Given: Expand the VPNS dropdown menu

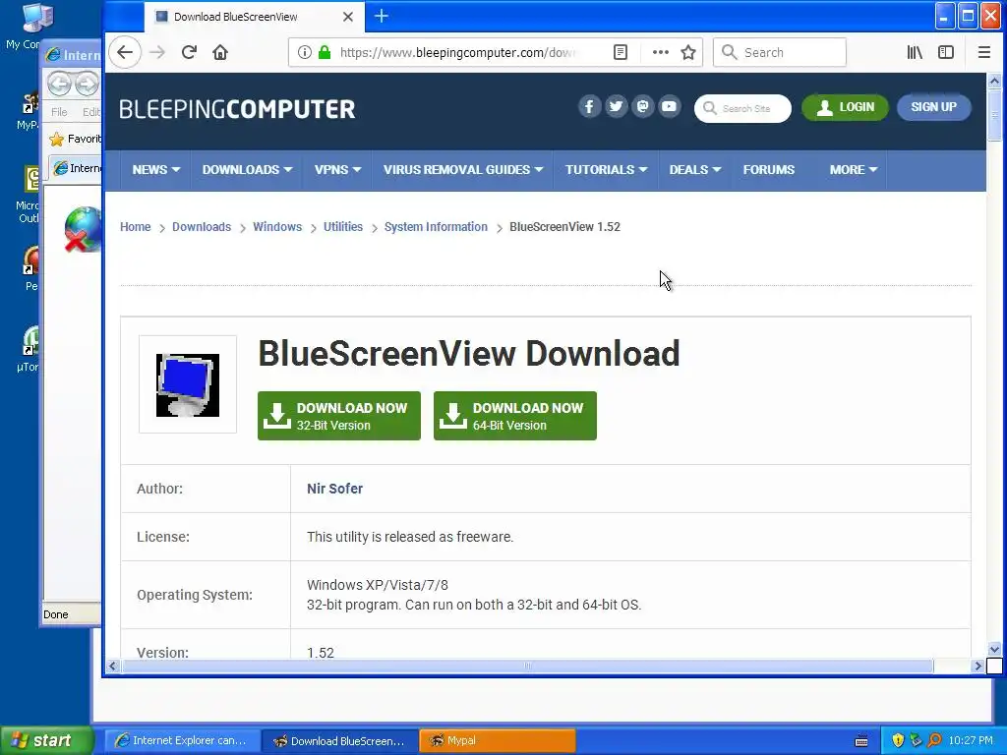Looking at the screenshot, I should point(338,170).
